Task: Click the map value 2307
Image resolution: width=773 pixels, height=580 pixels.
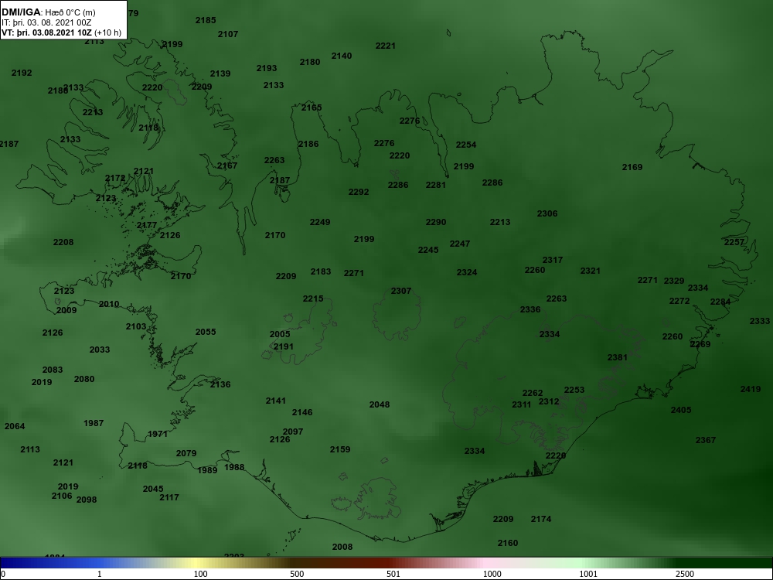Action: [400, 291]
